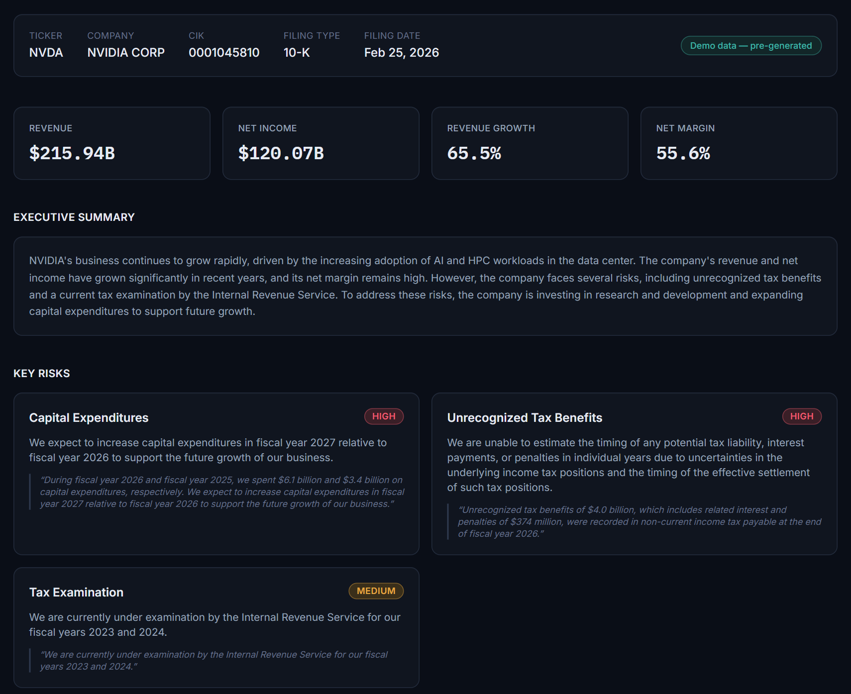Select the NVDA ticker value
Screen dimensions: 851x694
[46, 53]
